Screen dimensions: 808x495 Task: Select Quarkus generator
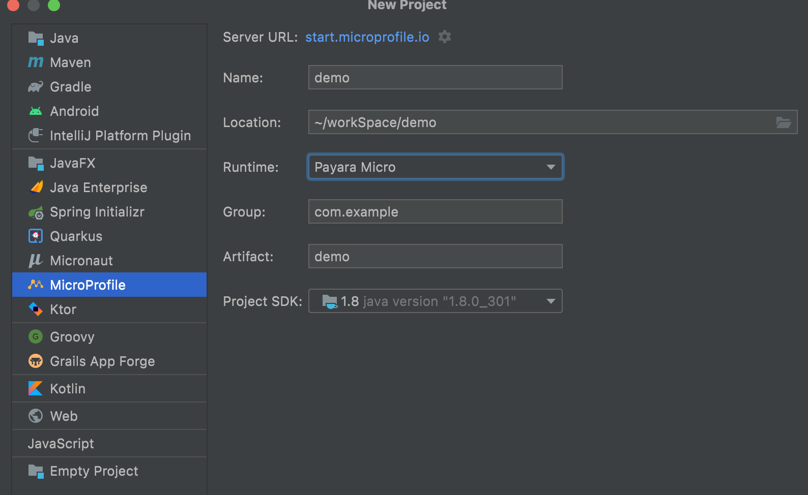[109, 236]
